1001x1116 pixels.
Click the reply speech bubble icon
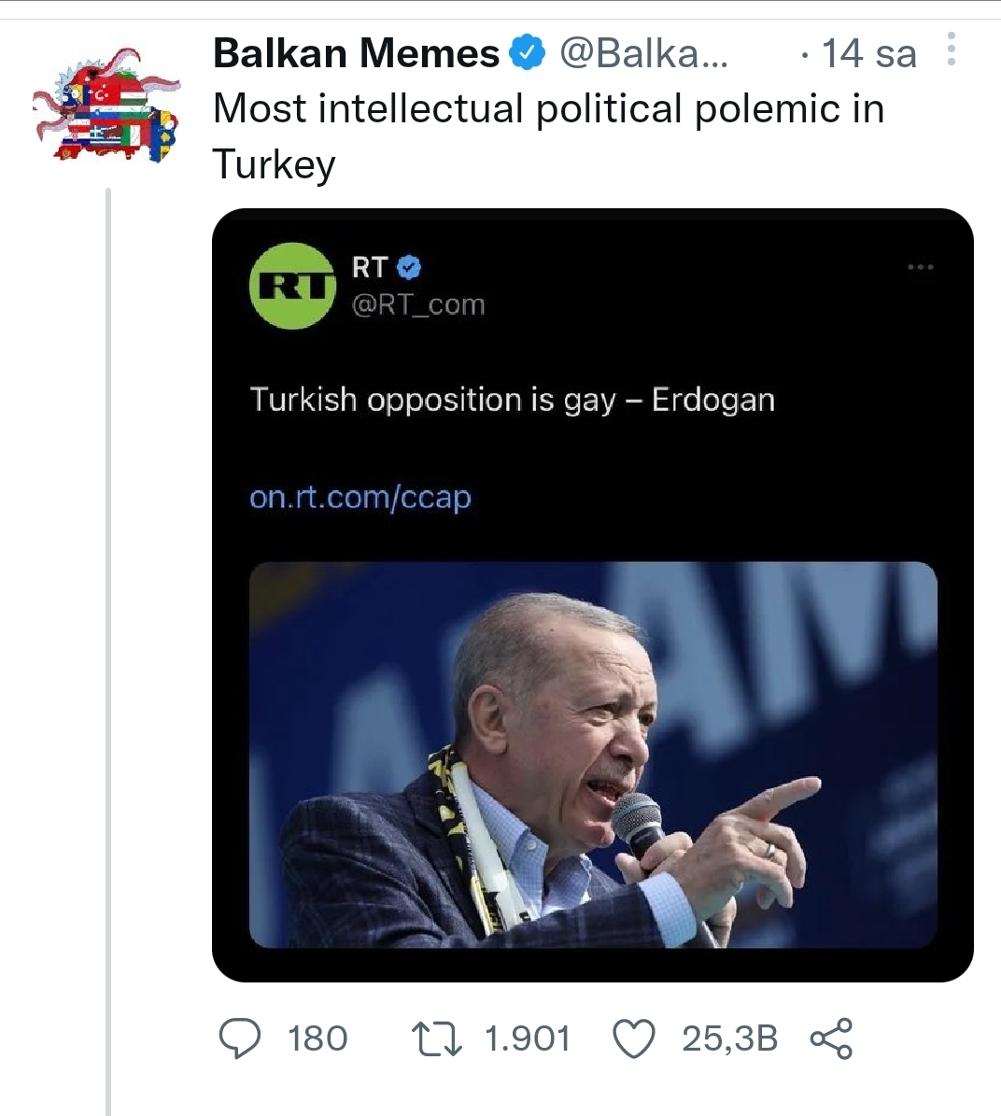(x=240, y=1038)
